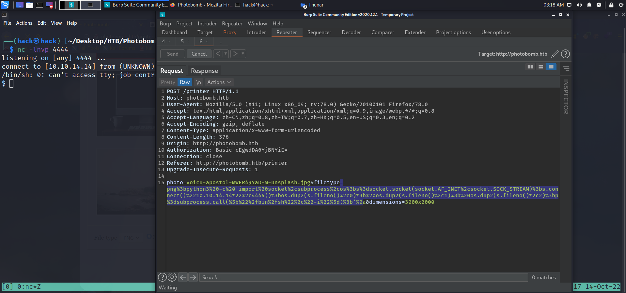Open terminal window Edit menu
Viewport: 626px width, 293px height.
click(x=42, y=23)
